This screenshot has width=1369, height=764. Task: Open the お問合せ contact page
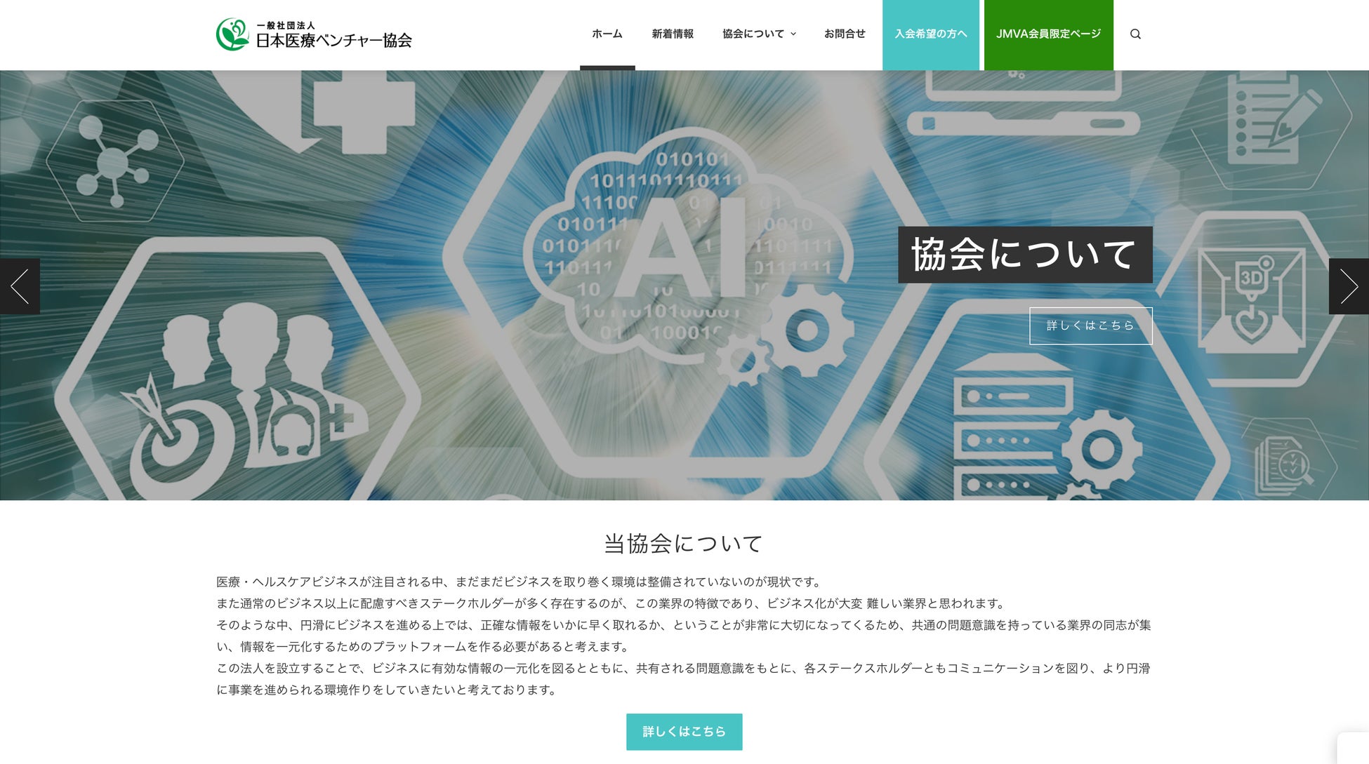[x=845, y=34]
